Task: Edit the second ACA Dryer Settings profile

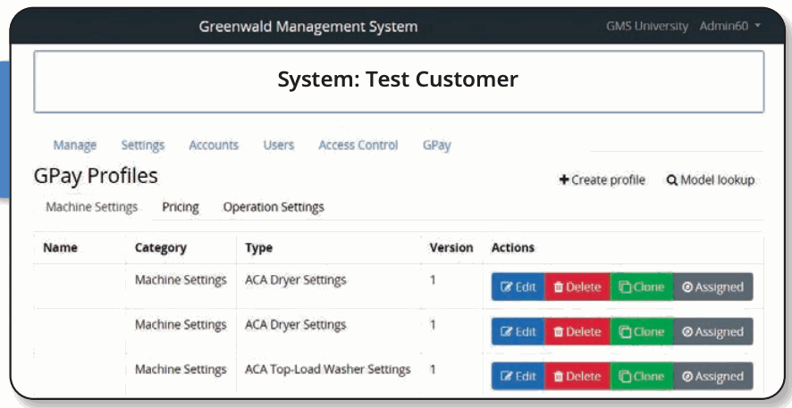Action: (518, 331)
